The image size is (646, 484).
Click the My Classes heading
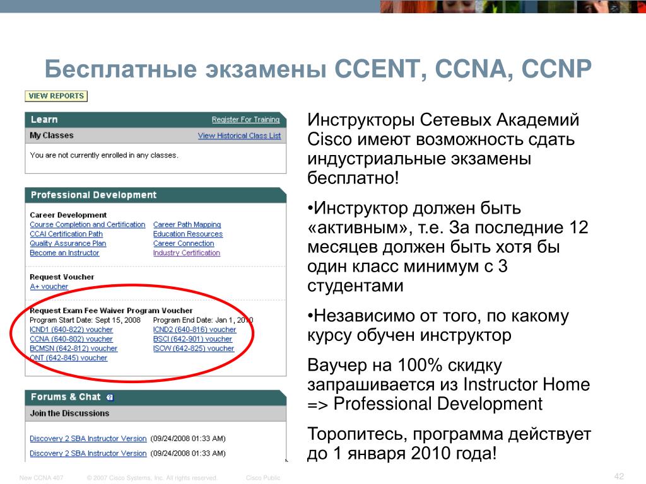[x=52, y=135]
